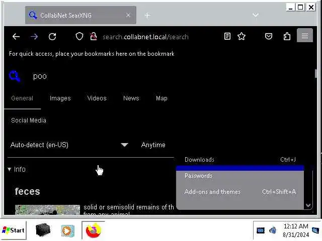322x241 pixels.
Task: Open the Auto-detect (en-US) language dropdown
Action: [69, 145]
